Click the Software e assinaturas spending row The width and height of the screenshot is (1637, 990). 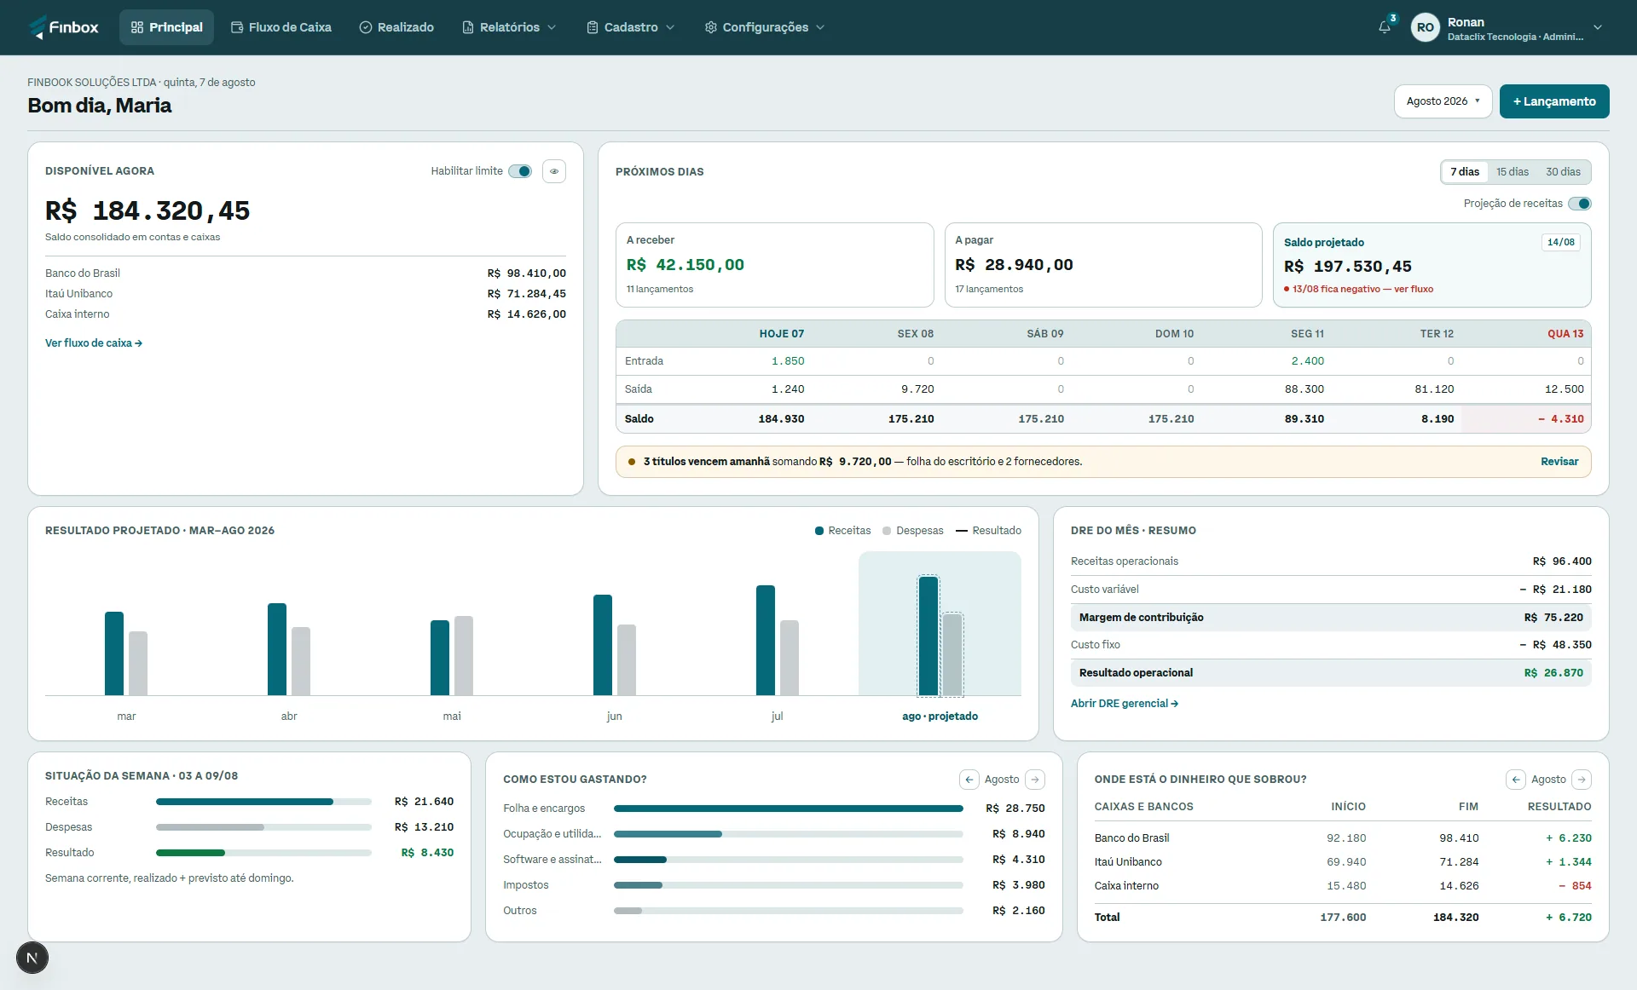pos(773,860)
